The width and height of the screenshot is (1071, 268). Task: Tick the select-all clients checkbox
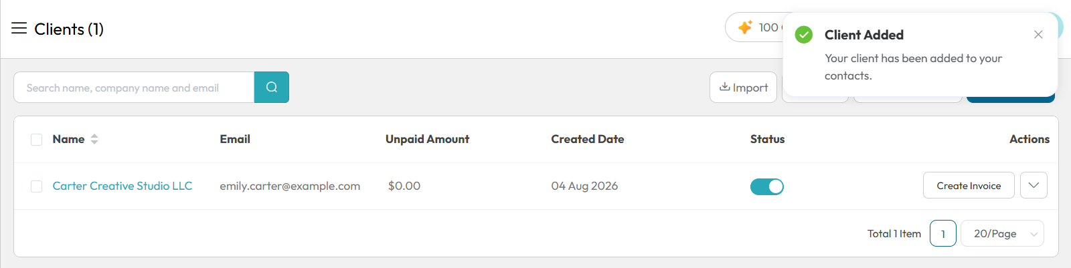point(37,140)
